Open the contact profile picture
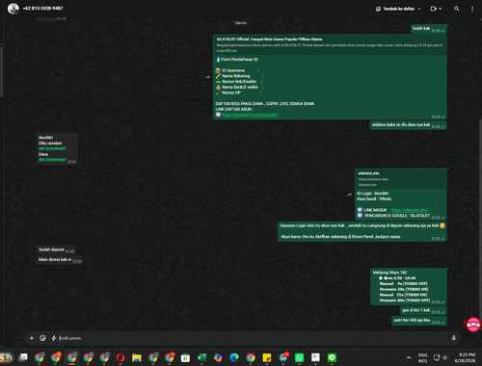Image resolution: width=482 pixels, height=366 pixels. 13,9
